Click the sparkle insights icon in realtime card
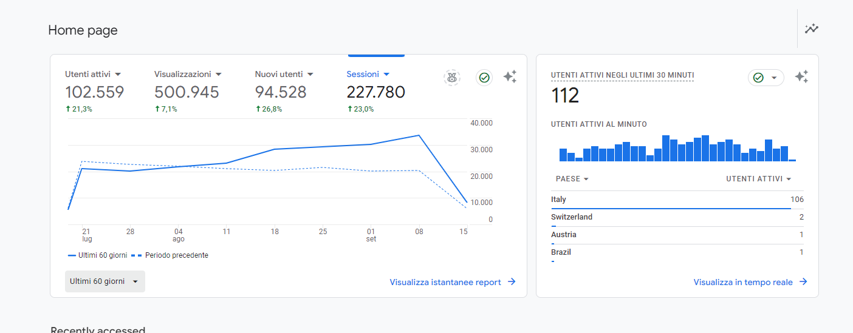This screenshot has height=333, width=853. [801, 77]
